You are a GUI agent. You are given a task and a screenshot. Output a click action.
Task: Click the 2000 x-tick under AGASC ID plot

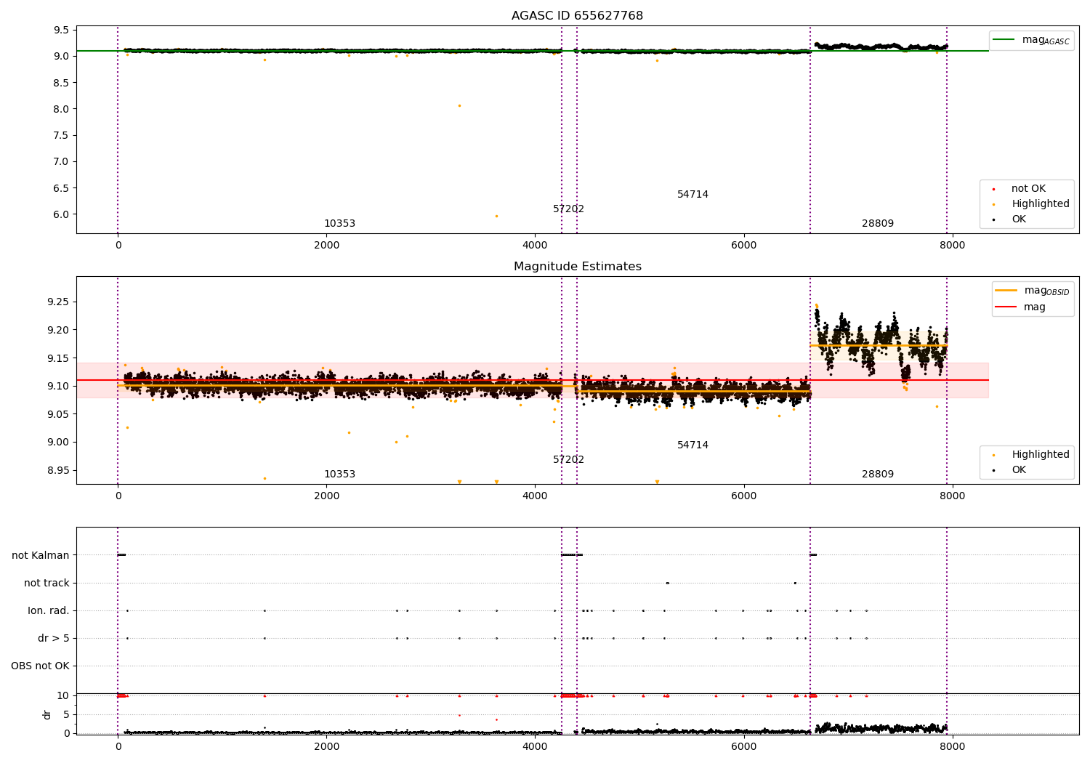pyautogui.click(x=326, y=245)
